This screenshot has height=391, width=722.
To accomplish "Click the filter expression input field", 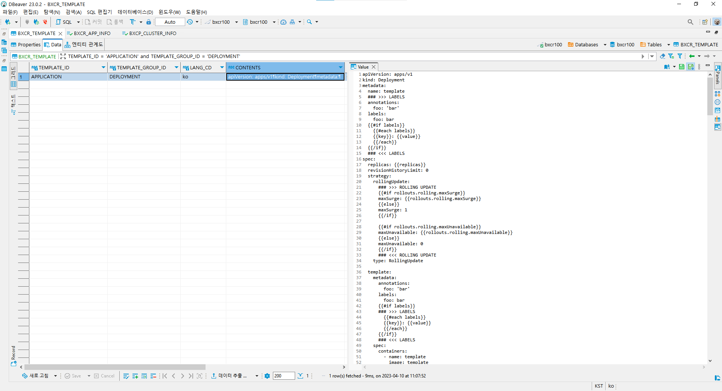I will tap(354, 56).
